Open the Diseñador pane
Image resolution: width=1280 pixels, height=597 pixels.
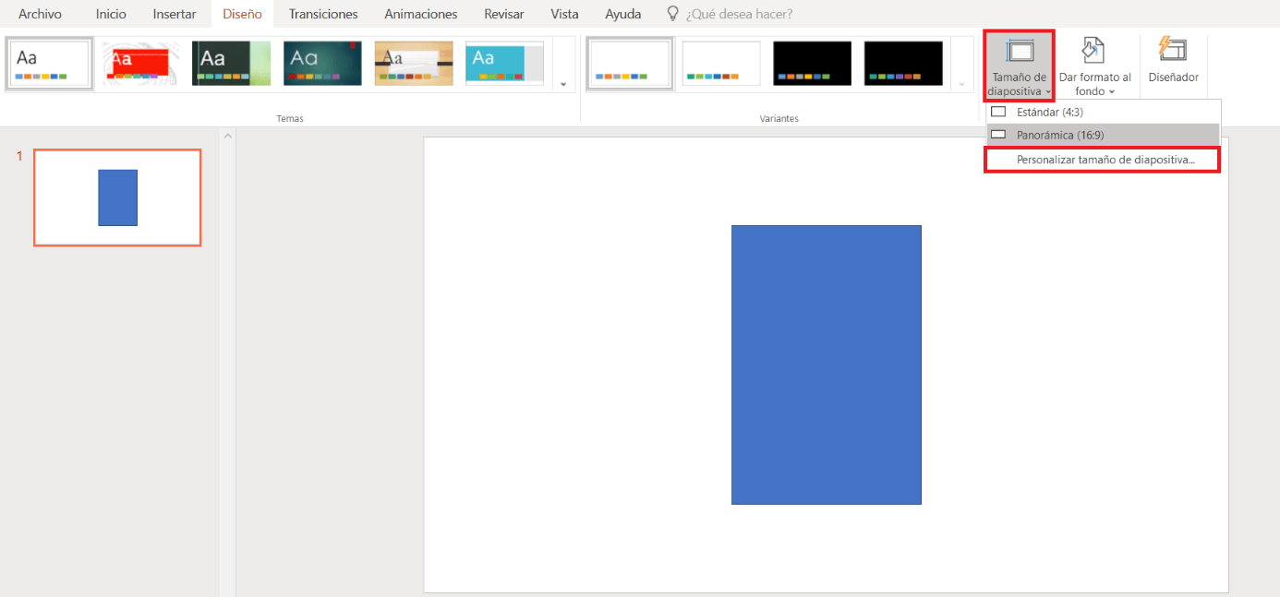(1173, 63)
